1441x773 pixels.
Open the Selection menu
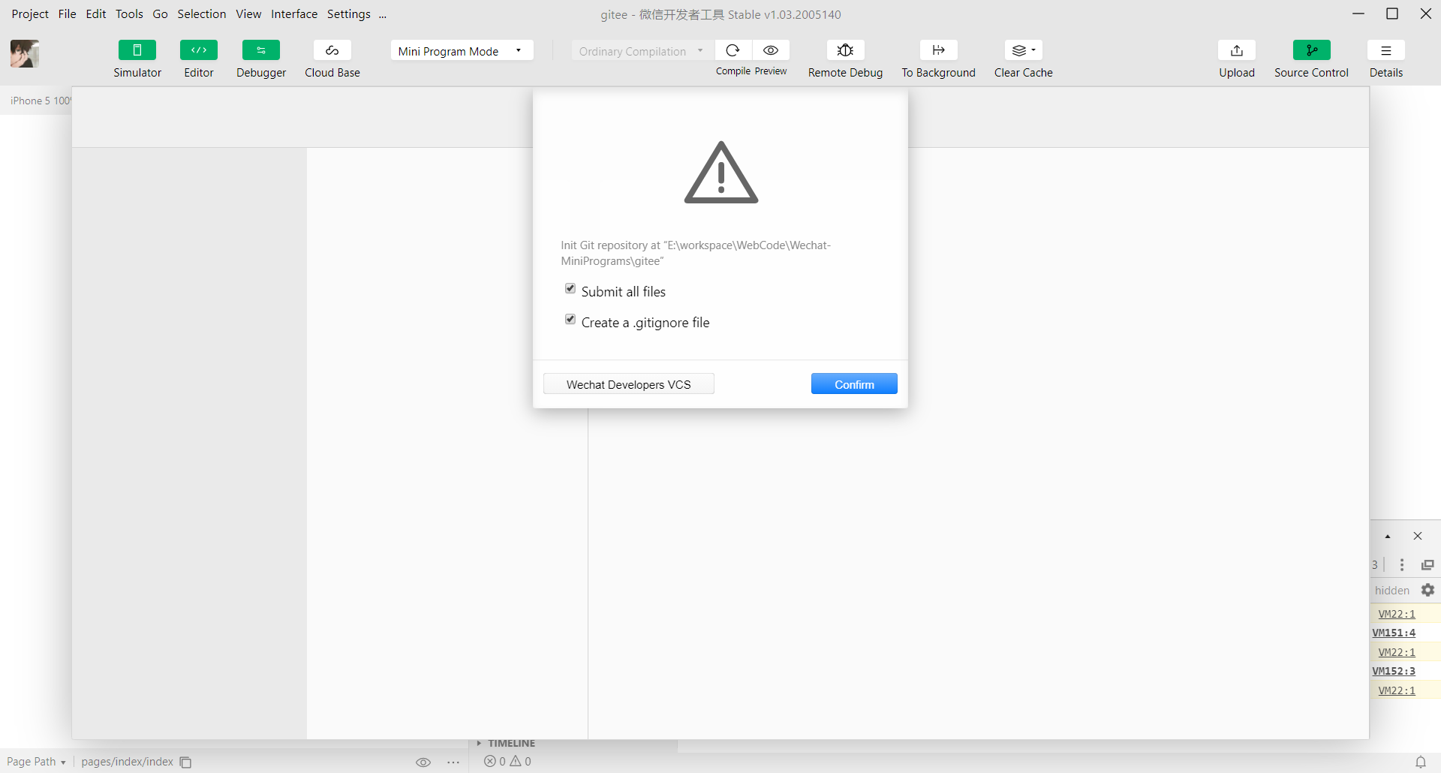(202, 14)
